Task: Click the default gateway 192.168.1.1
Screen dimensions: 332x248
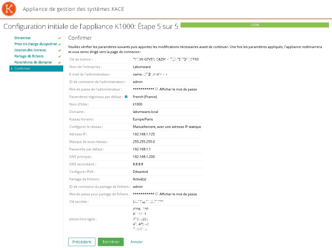Action: 142,149
